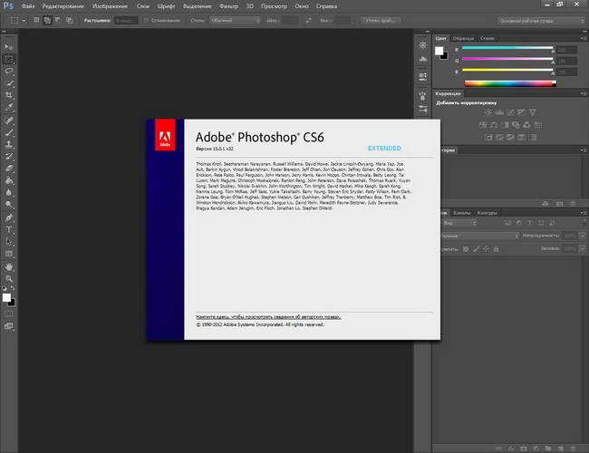Open the Заливка fill arrow

[583, 248]
